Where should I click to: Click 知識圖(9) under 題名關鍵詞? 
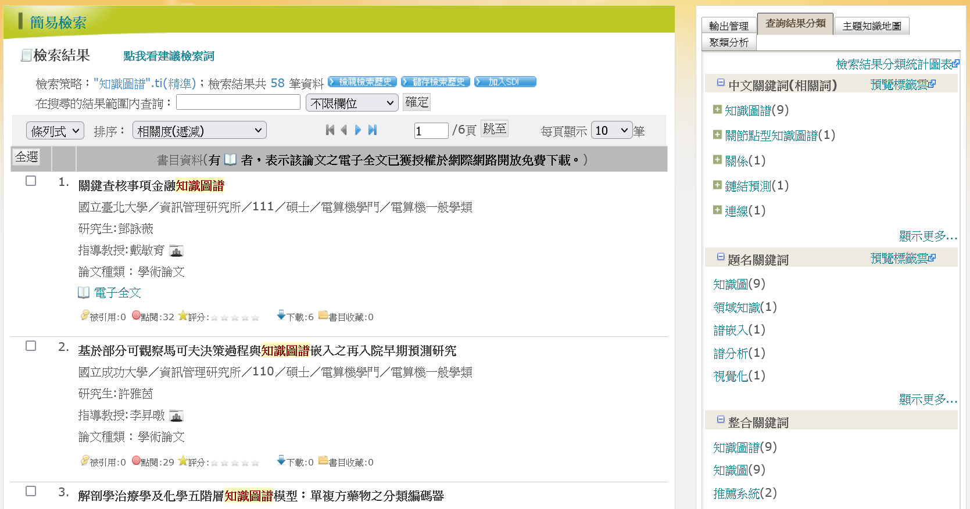pos(739,284)
